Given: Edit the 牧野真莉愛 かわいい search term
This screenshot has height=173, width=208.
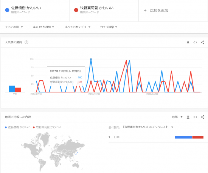Looking at the screenshot, I should (x=97, y=8).
